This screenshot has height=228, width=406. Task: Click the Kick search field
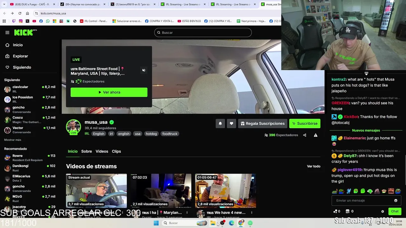[x=203, y=33]
